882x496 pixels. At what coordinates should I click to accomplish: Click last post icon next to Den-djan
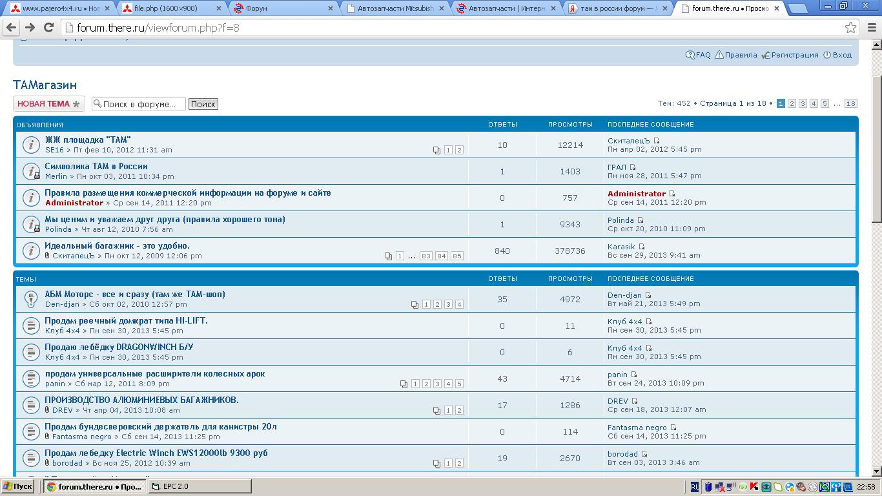pos(648,295)
